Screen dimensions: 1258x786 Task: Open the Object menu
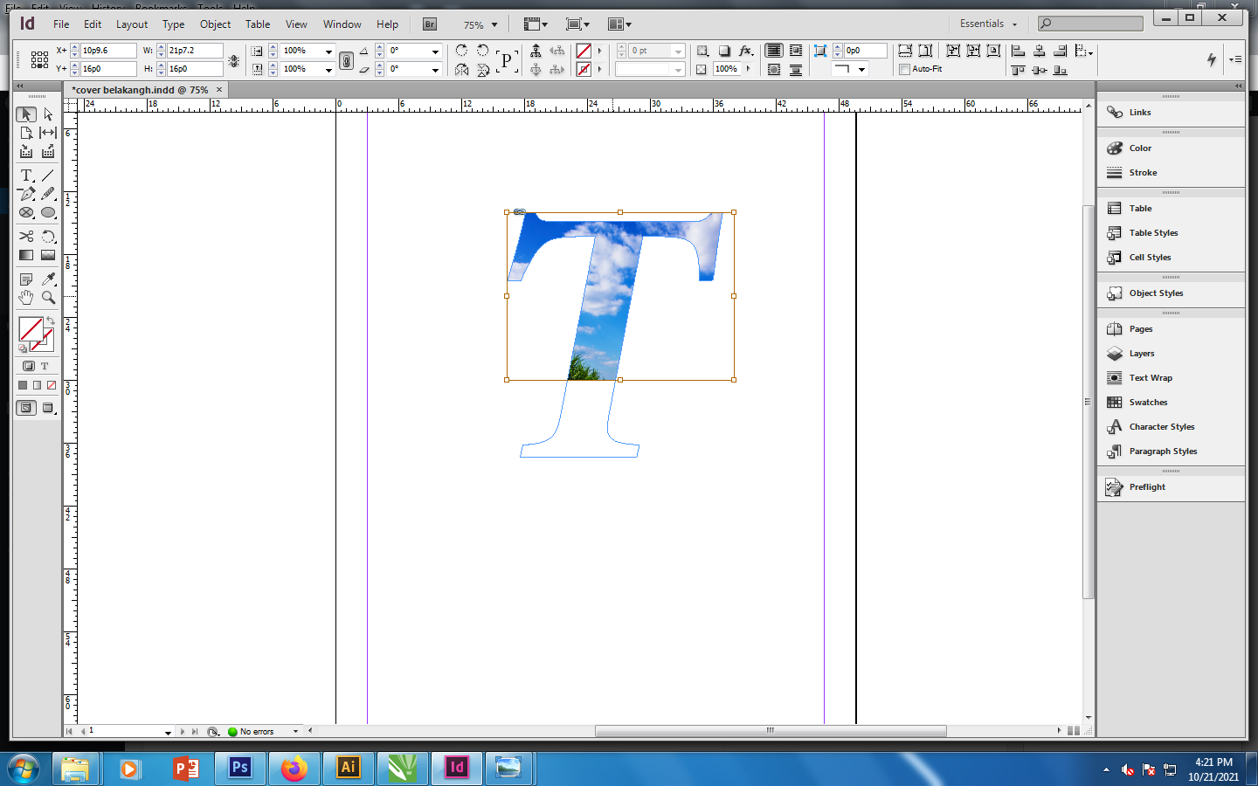coord(215,24)
